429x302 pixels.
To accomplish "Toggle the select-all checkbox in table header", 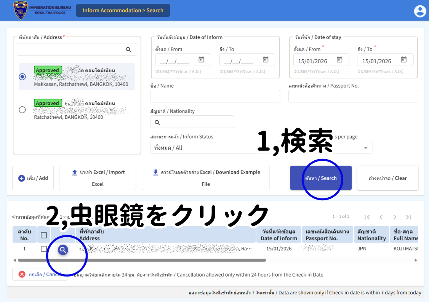I will pos(44,235).
